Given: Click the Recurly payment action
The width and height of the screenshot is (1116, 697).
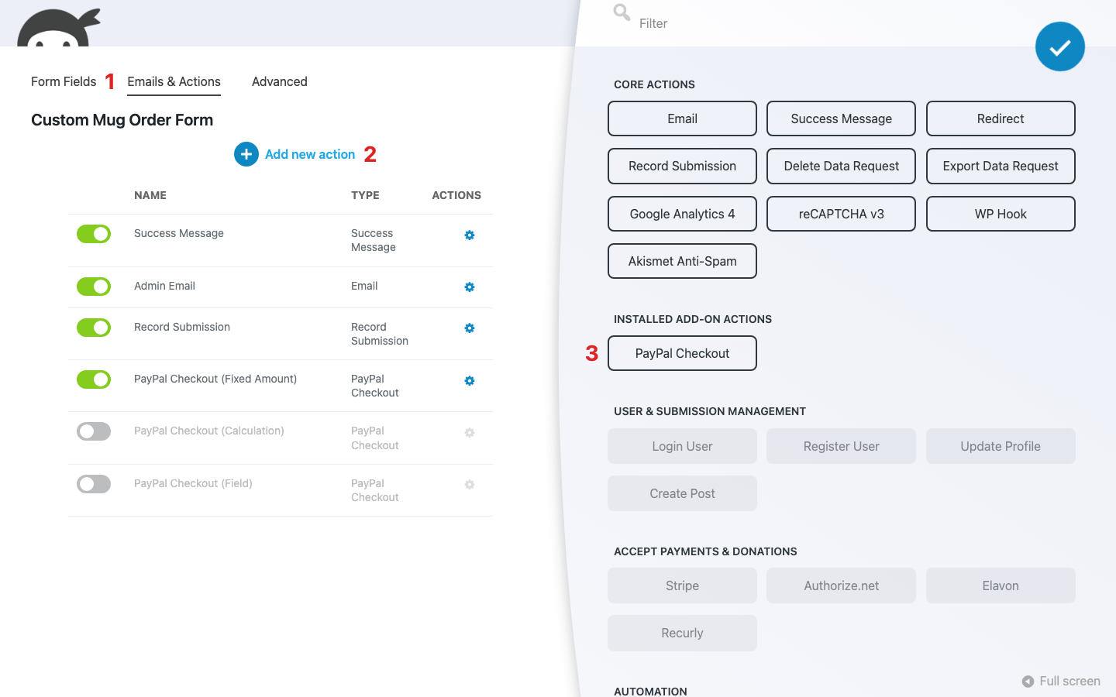Looking at the screenshot, I should [682, 633].
